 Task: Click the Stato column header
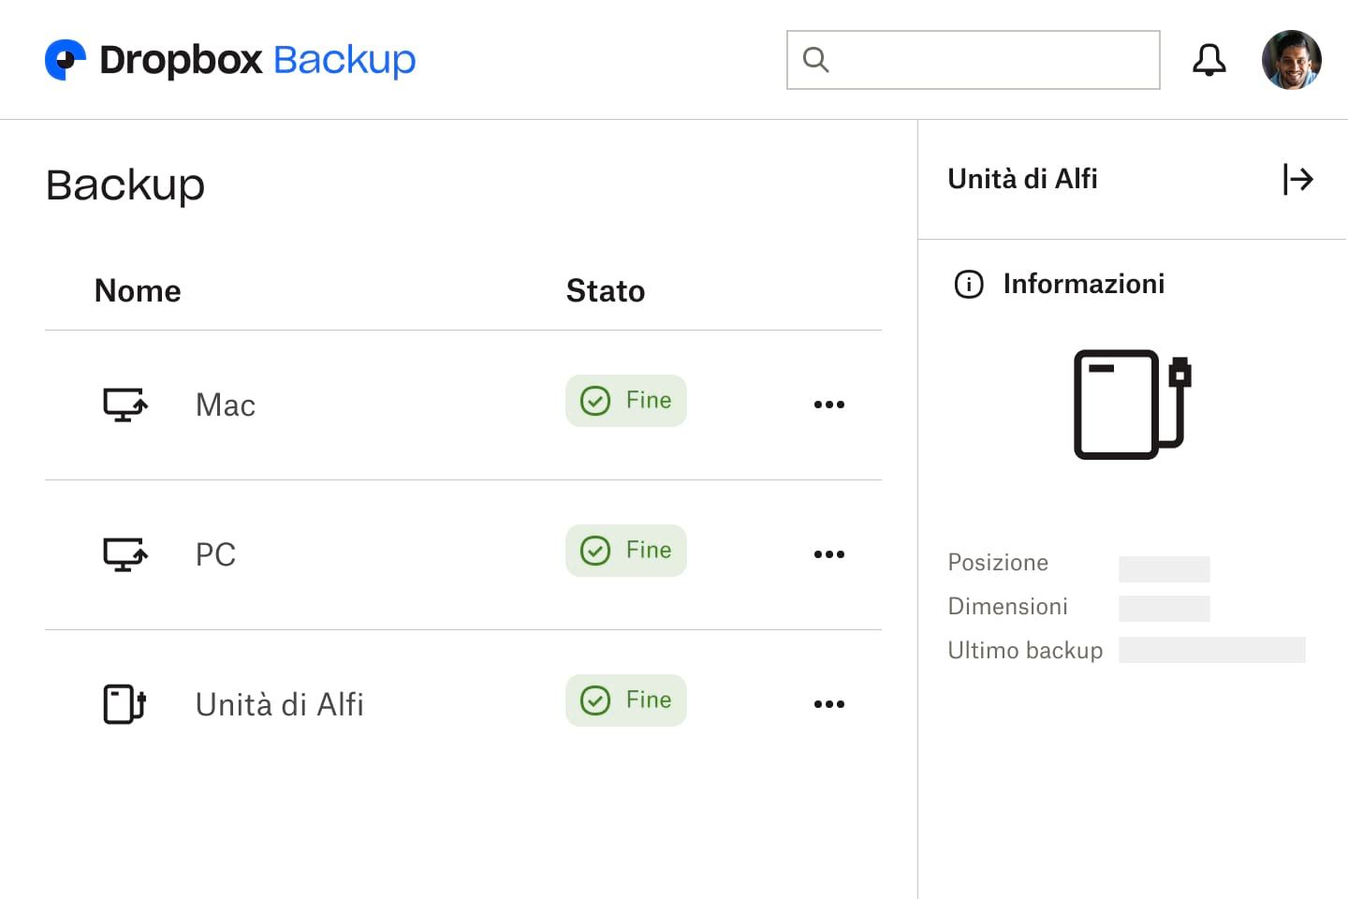coord(606,291)
